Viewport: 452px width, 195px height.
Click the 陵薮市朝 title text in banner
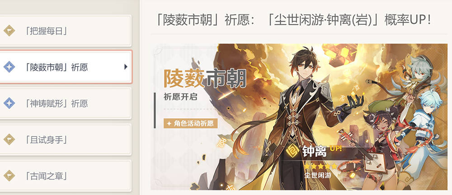click(x=205, y=79)
